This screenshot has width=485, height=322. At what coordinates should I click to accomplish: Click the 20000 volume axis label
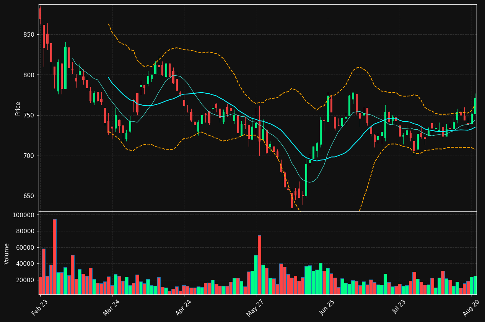(x=25, y=280)
